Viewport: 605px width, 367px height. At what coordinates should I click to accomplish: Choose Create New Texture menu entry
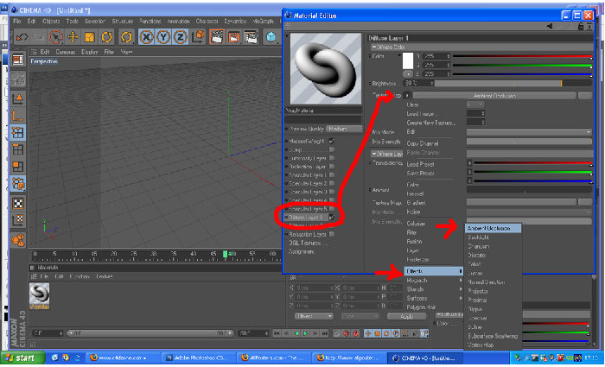tap(431, 123)
